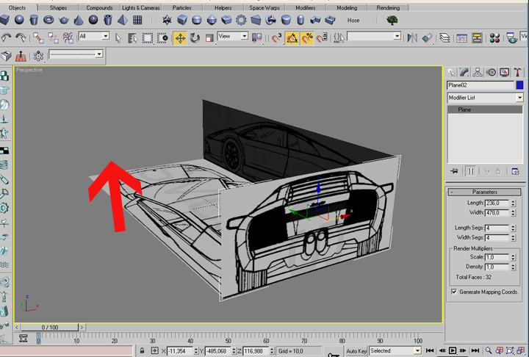This screenshot has height=357, width=529.
Task: Click the Undo arrow in main toolbar
Action: tap(6, 37)
